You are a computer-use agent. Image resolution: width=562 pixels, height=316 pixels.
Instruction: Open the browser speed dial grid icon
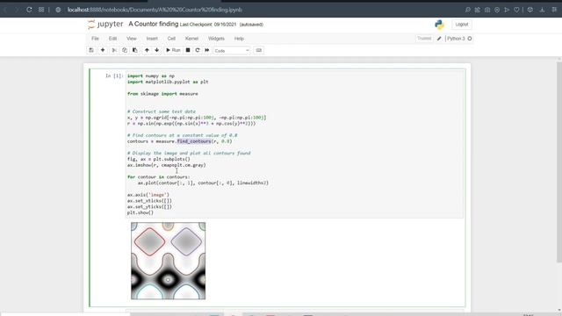click(41, 10)
